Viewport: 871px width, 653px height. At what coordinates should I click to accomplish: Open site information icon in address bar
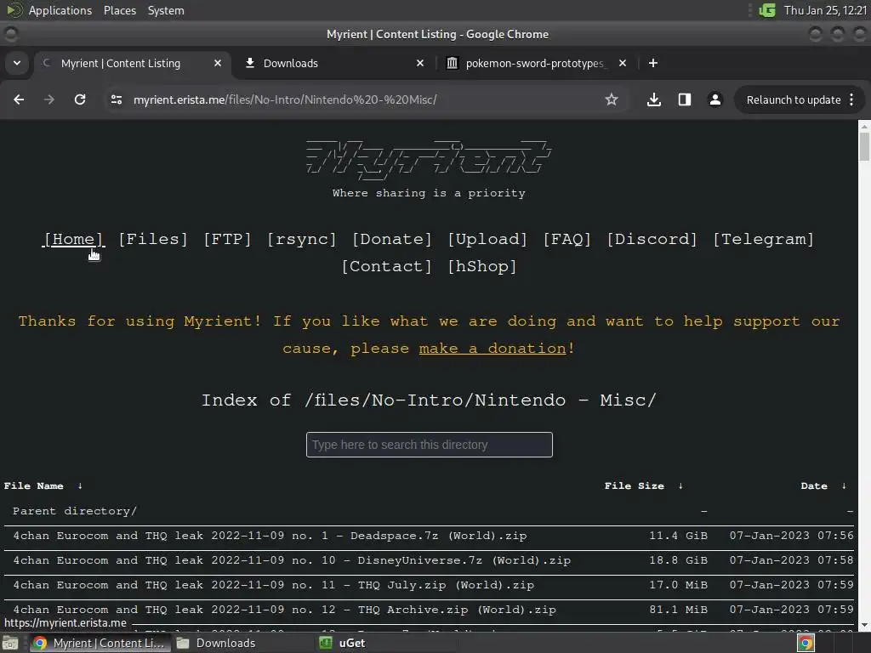[116, 99]
